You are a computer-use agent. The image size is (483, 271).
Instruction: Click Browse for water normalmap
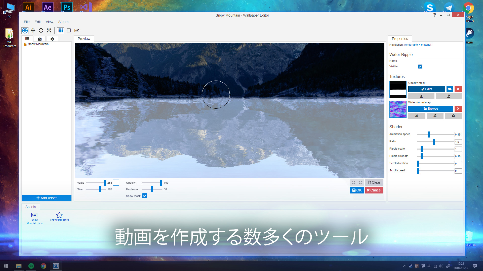[431, 109]
